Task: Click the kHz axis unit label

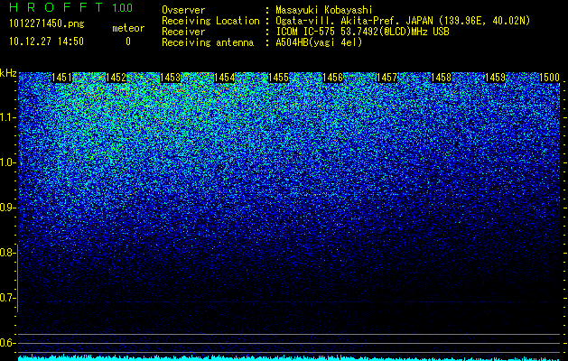Action: click(x=8, y=73)
